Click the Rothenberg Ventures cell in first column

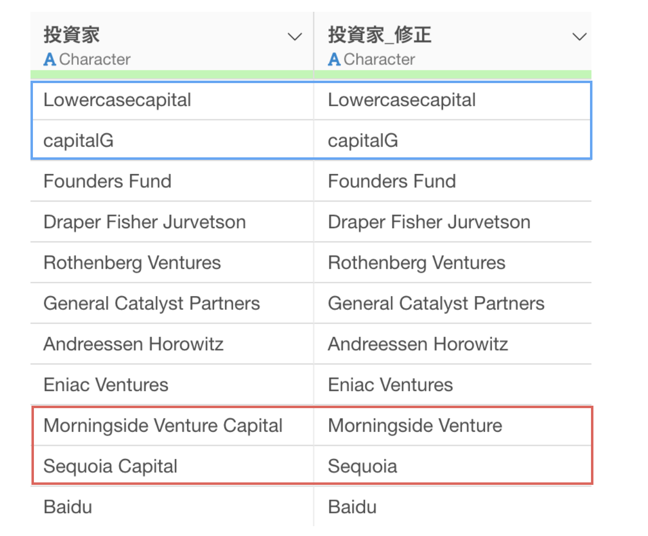pos(172,263)
